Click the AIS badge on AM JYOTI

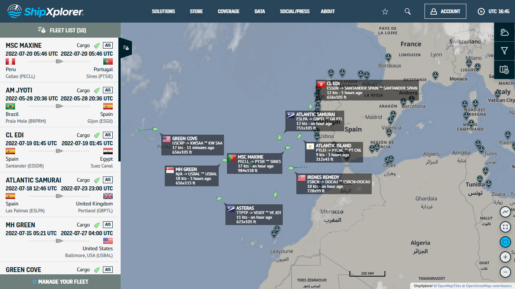point(108,90)
